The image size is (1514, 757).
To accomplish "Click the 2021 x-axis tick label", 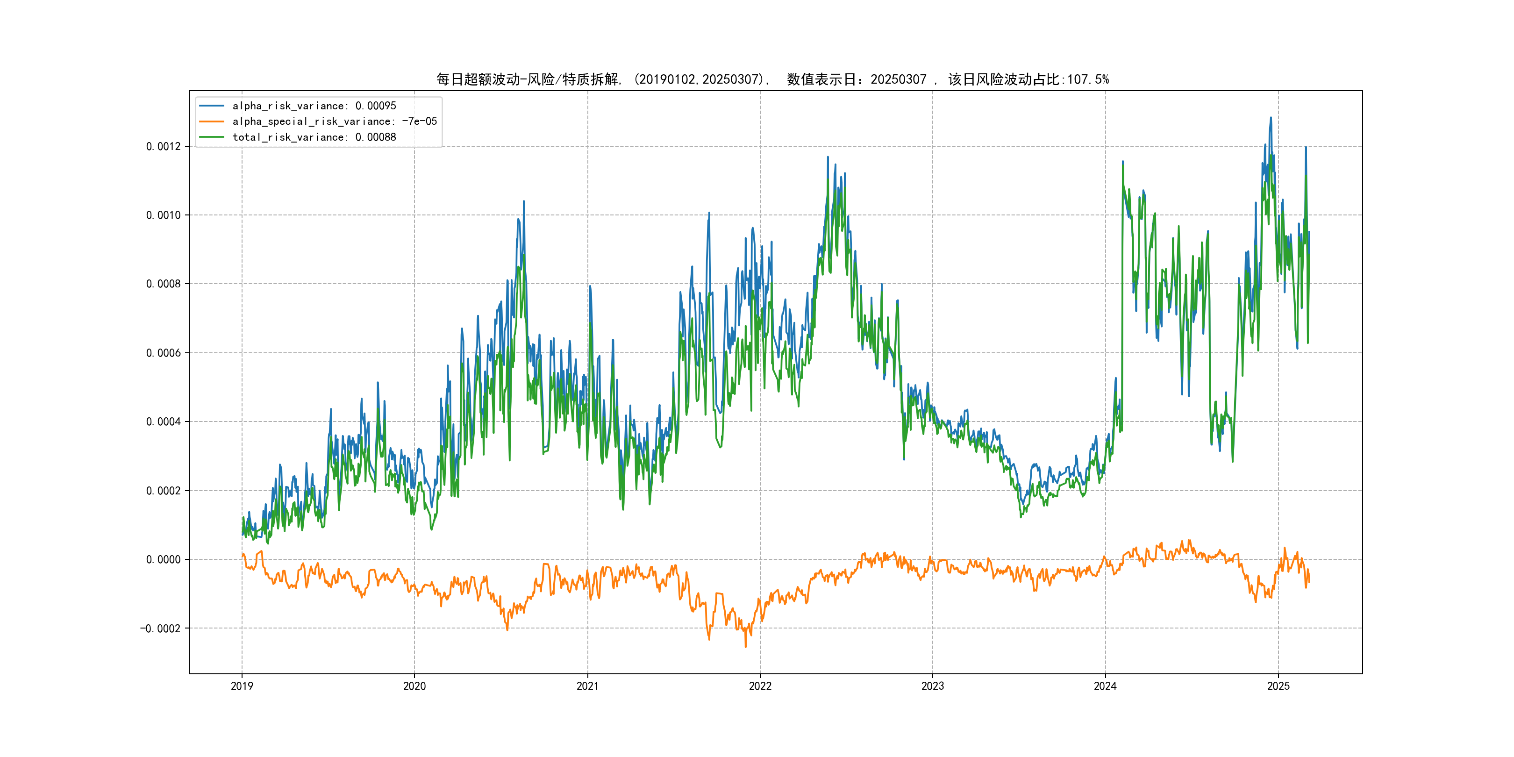I will point(587,686).
